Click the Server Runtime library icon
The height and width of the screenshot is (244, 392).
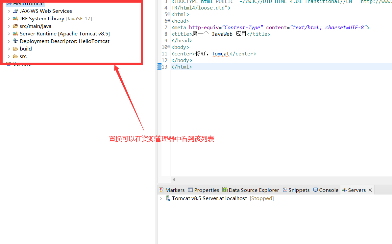(15, 34)
